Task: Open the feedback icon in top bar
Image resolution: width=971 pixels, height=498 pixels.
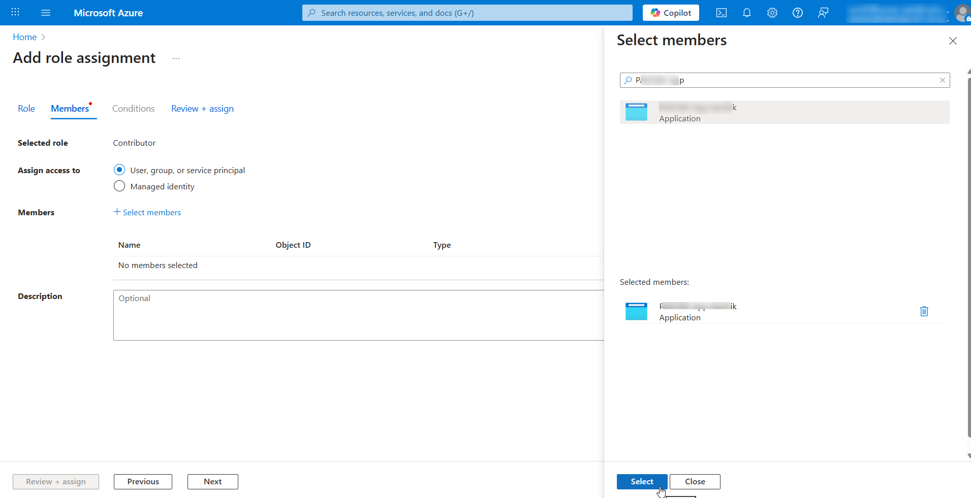Action: pyautogui.click(x=823, y=13)
